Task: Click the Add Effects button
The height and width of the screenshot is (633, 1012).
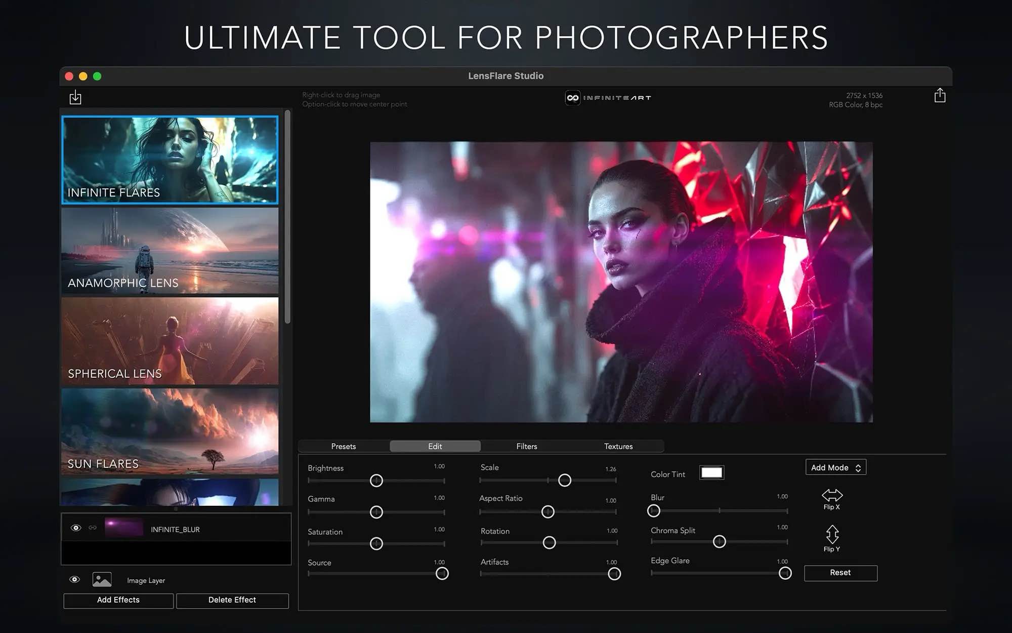Action: point(118,600)
